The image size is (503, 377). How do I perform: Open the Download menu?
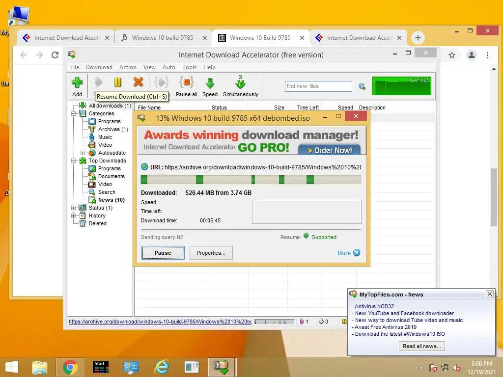pos(99,67)
